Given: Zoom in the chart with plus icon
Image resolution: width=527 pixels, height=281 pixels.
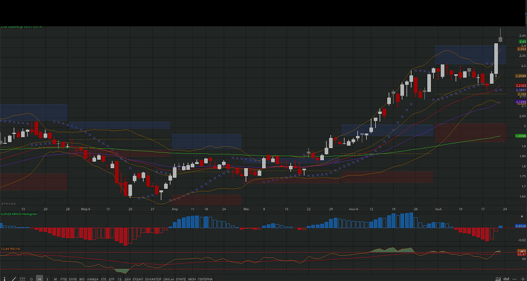Looking at the screenshot, I should [x=523, y=279].
